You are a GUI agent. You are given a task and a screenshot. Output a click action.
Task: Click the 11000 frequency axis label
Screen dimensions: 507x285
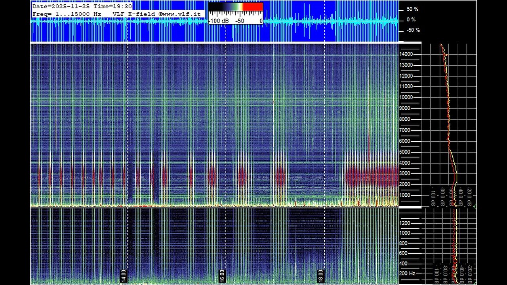point(407,86)
